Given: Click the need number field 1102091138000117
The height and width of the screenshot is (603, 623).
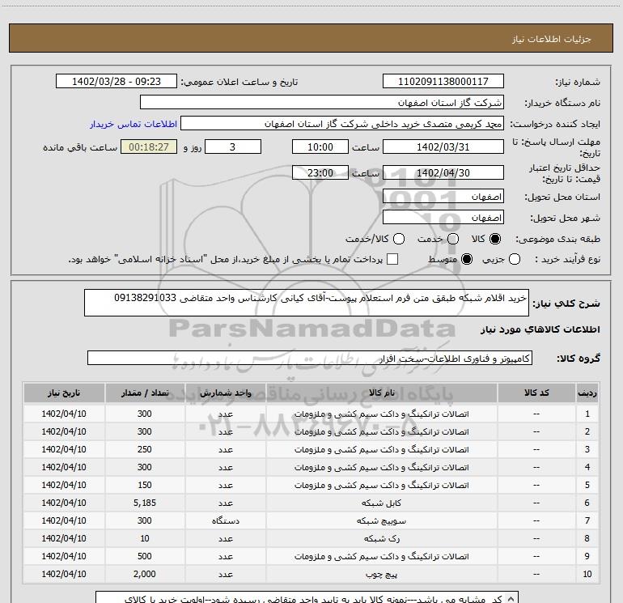Looking at the screenshot, I should pyautogui.click(x=443, y=82).
